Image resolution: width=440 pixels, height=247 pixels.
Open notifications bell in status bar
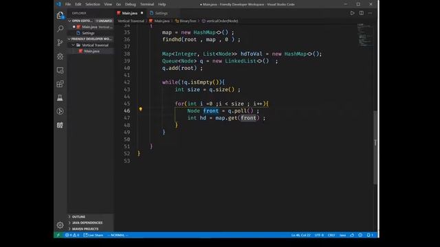click(x=370, y=235)
